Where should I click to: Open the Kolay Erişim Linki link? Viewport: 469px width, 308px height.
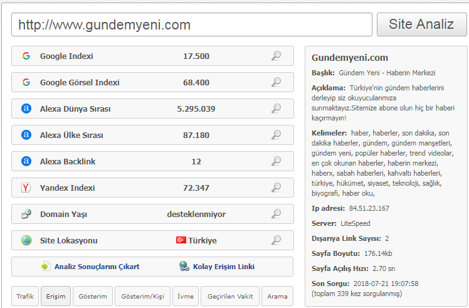click(x=224, y=267)
